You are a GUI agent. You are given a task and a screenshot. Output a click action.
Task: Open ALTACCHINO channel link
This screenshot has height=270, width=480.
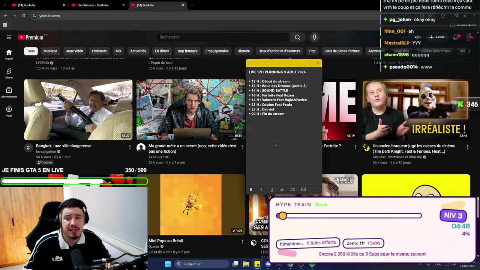coord(159,157)
